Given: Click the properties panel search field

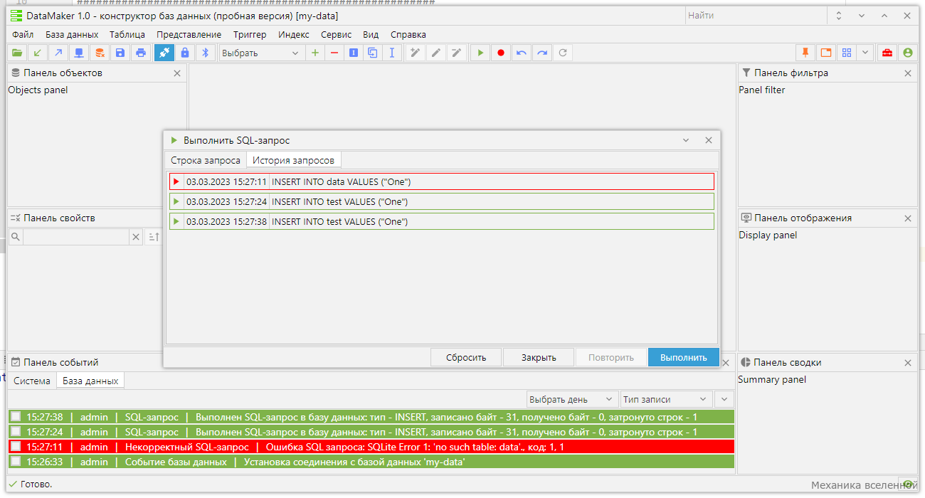Looking at the screenshot, I should click(75, 237).
